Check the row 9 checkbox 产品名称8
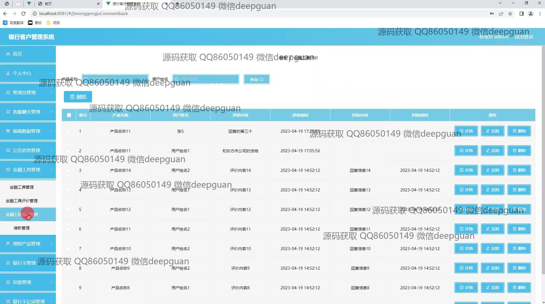Screen dimensions: 545x304 tap(68, 288)
